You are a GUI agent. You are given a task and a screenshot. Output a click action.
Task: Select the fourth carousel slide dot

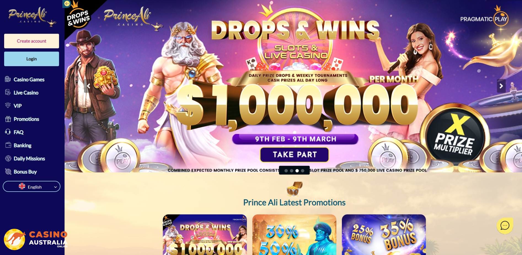(303, 171)
